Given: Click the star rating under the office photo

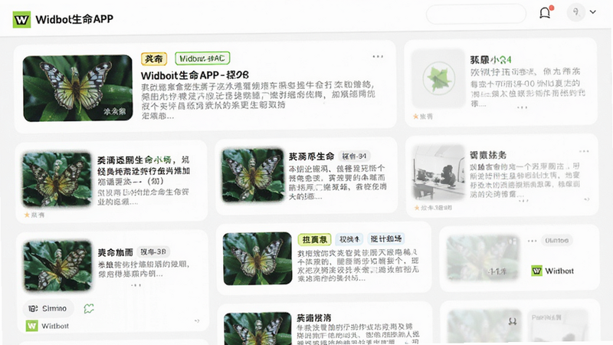Looking at the screenshot, I should pos(433,208).
